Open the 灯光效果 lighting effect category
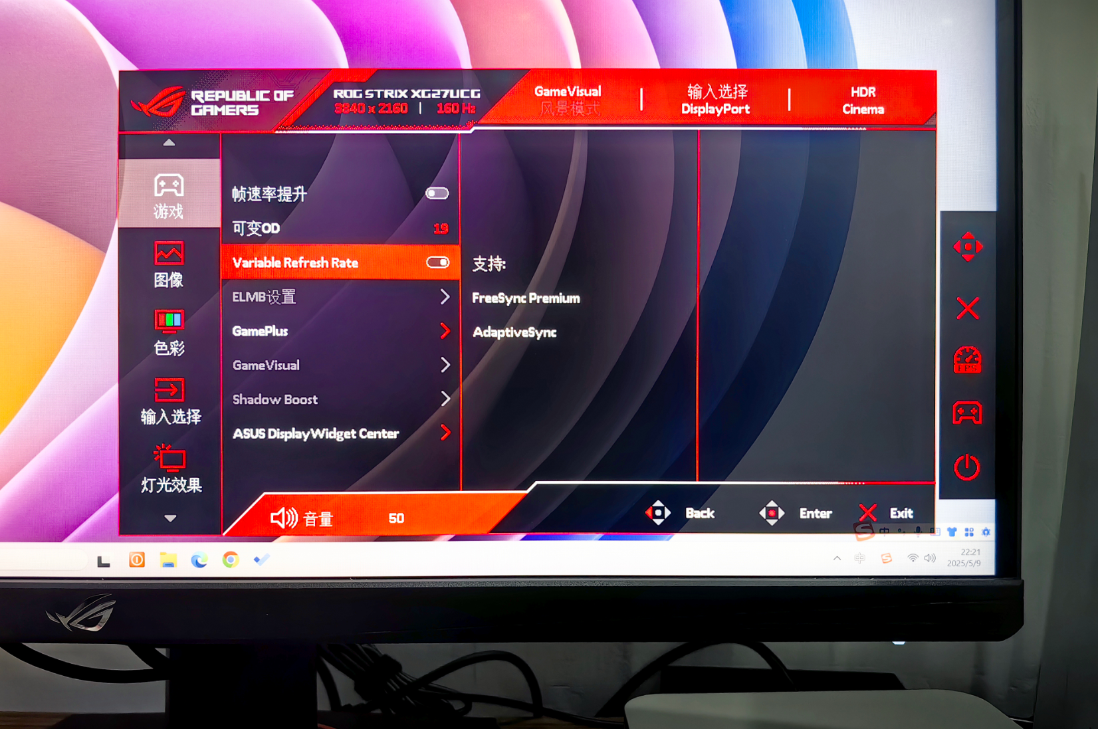The image size is (1098, 729). 170,470
